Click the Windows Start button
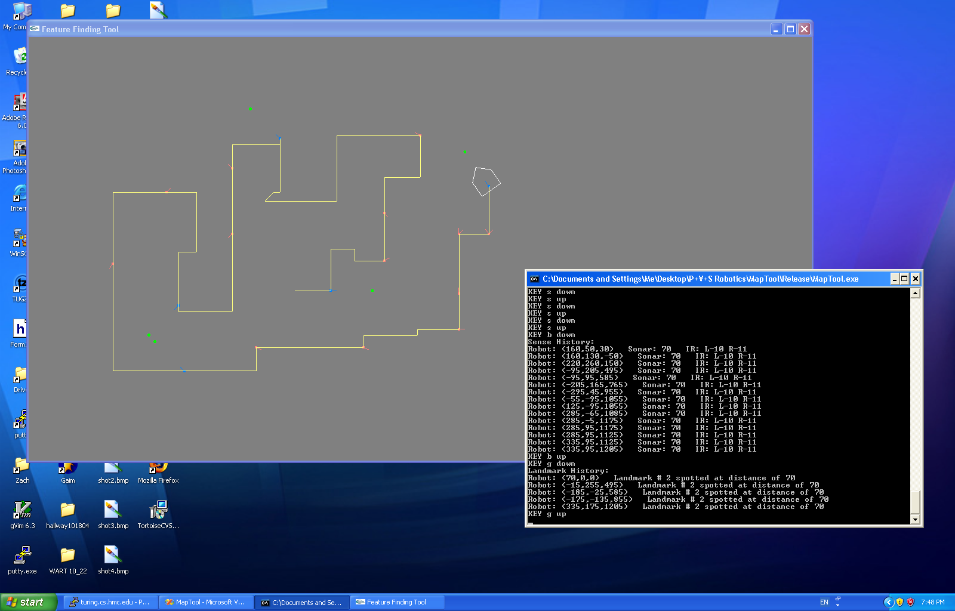Viewport: 955px width, 611px height. [x=29, y=602]
